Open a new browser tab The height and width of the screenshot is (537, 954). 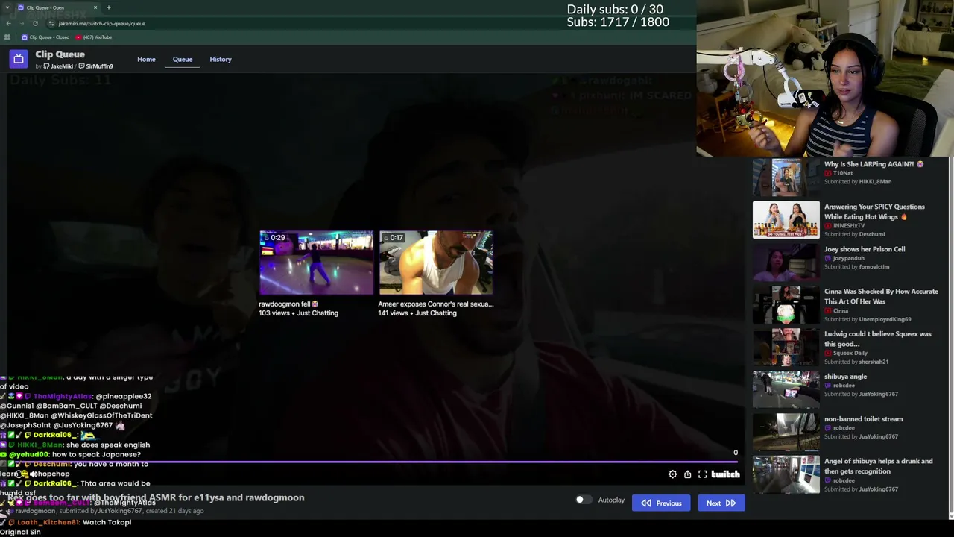pos(109,7)
